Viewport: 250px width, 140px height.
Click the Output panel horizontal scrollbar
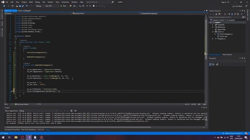click(x=79, y=127)
